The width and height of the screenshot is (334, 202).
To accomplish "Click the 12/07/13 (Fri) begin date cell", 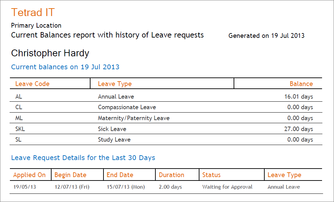I will pyautogui.click(x=72, y=187).
